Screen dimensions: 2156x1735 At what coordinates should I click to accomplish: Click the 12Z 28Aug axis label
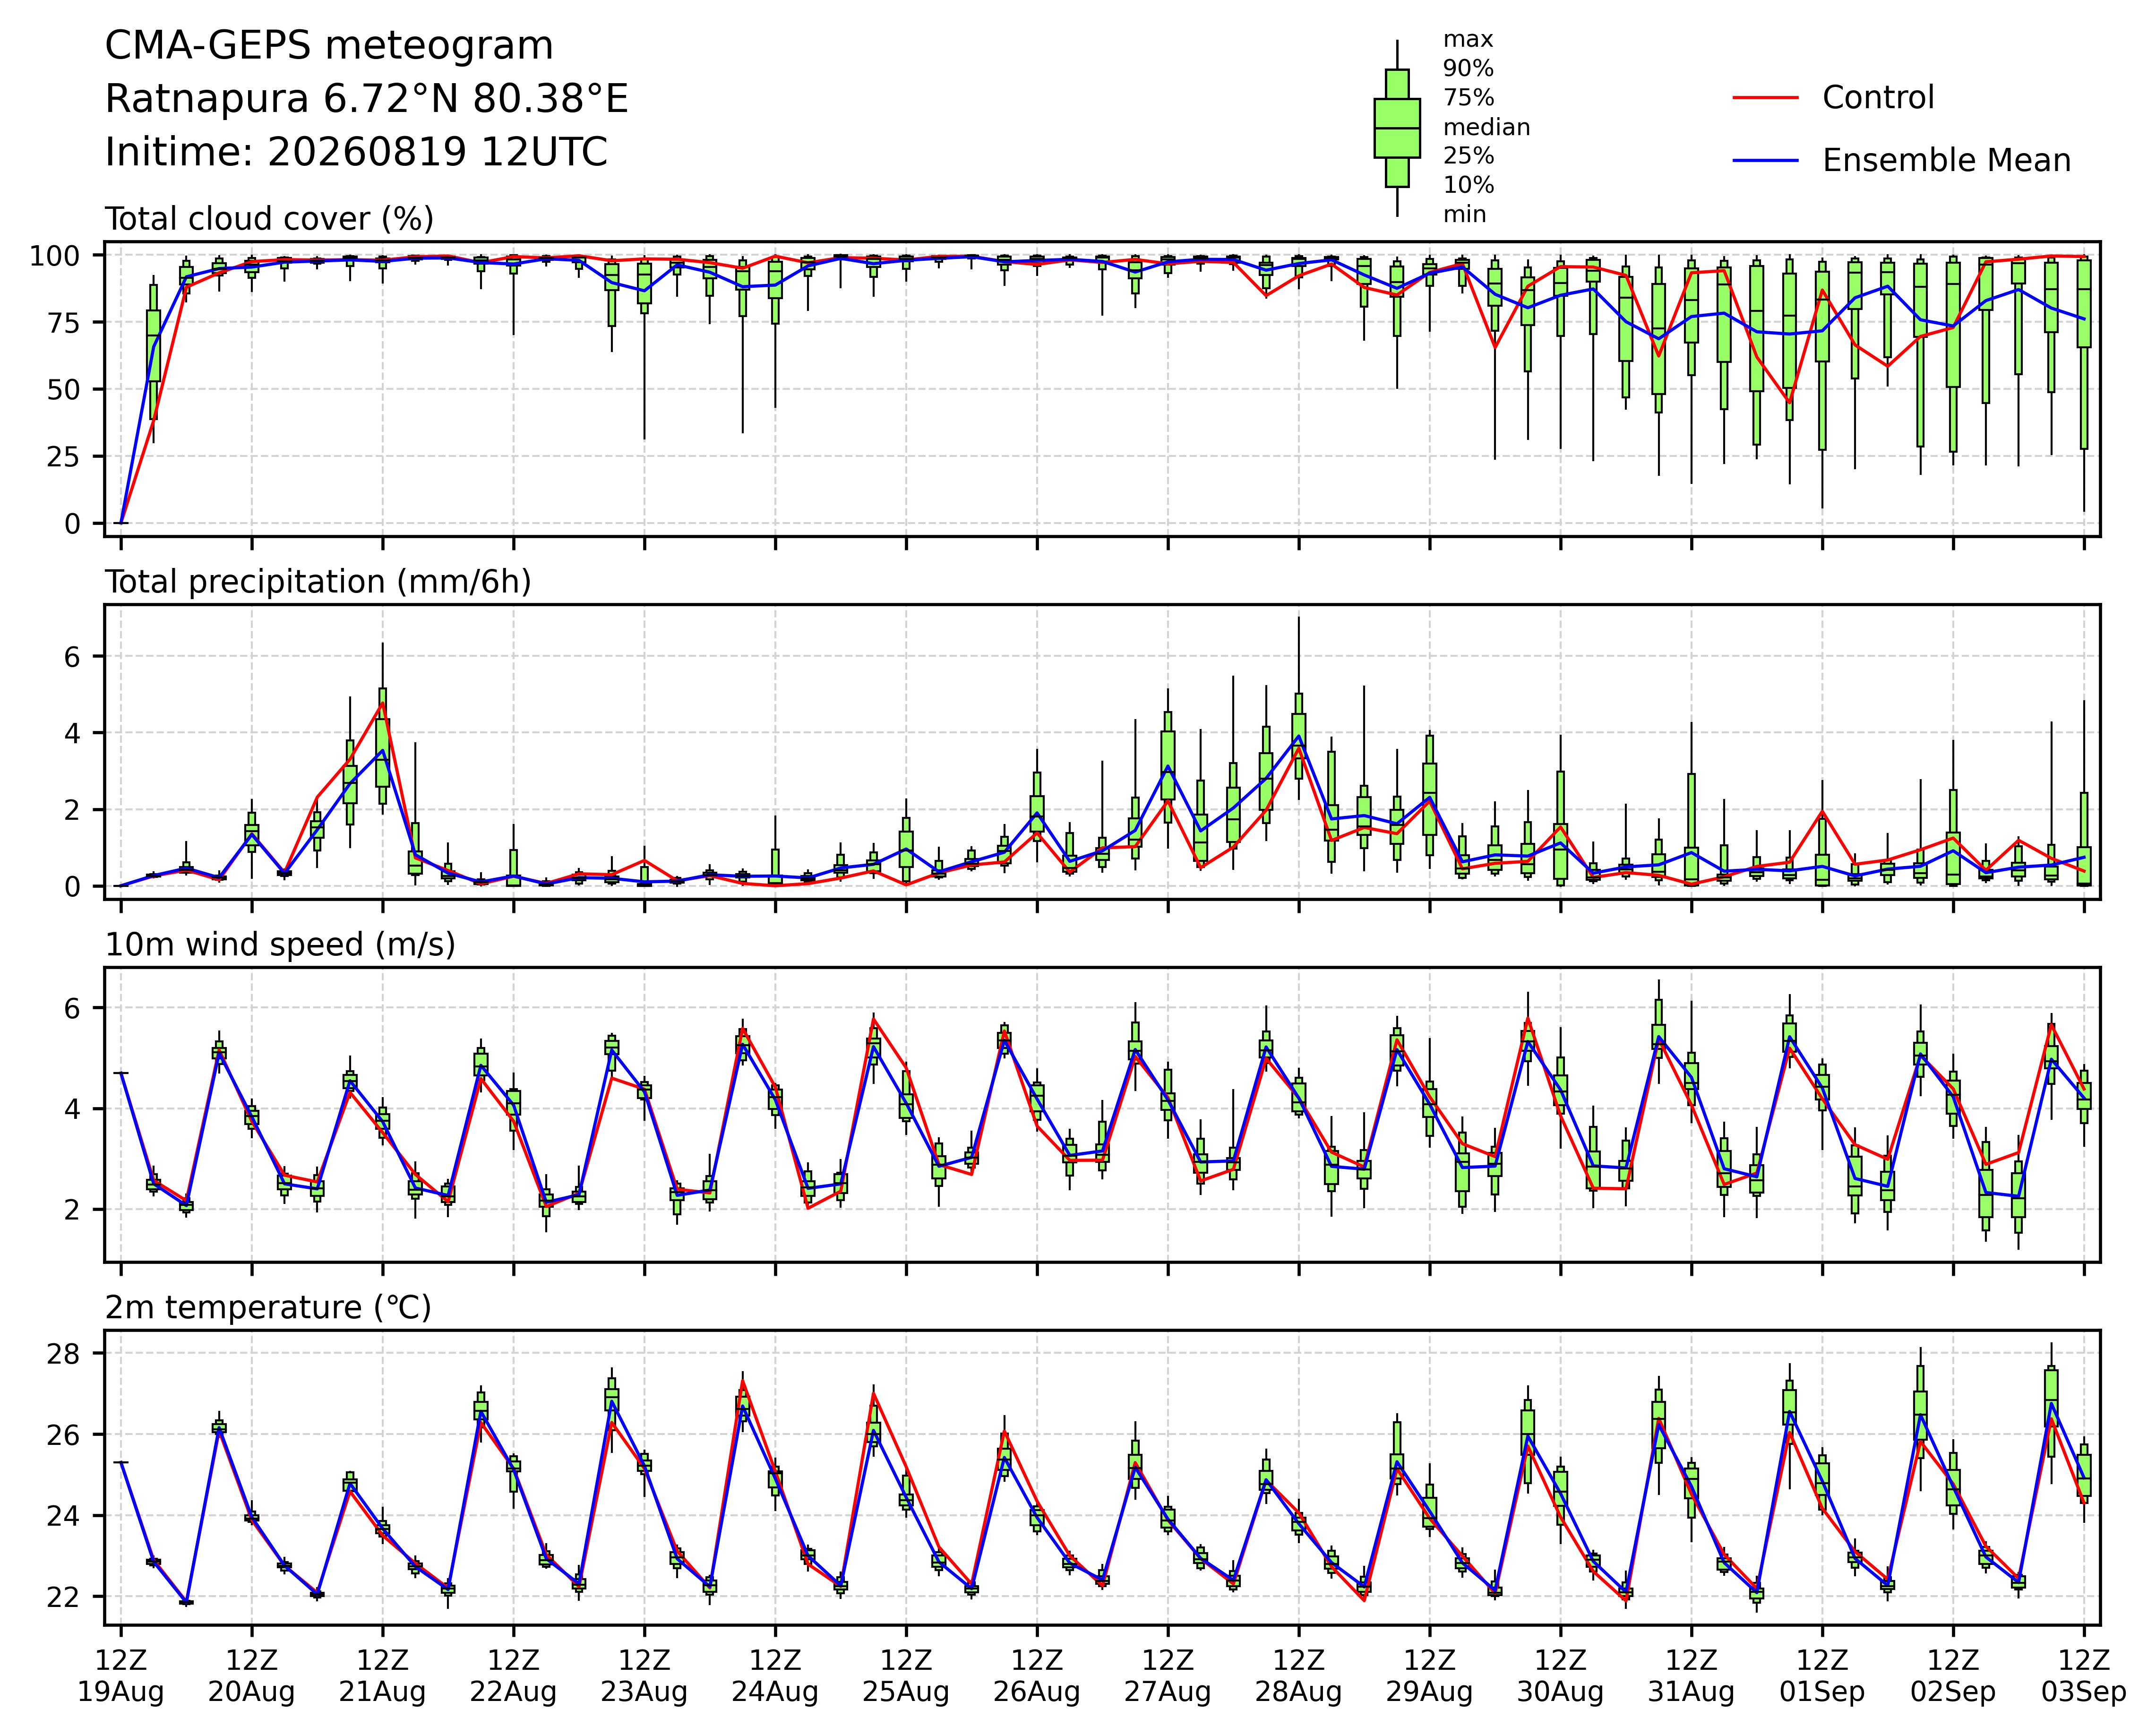(1299, 1676)
